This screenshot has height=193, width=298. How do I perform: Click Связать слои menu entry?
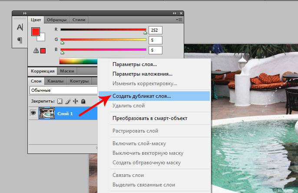[128, 175]
